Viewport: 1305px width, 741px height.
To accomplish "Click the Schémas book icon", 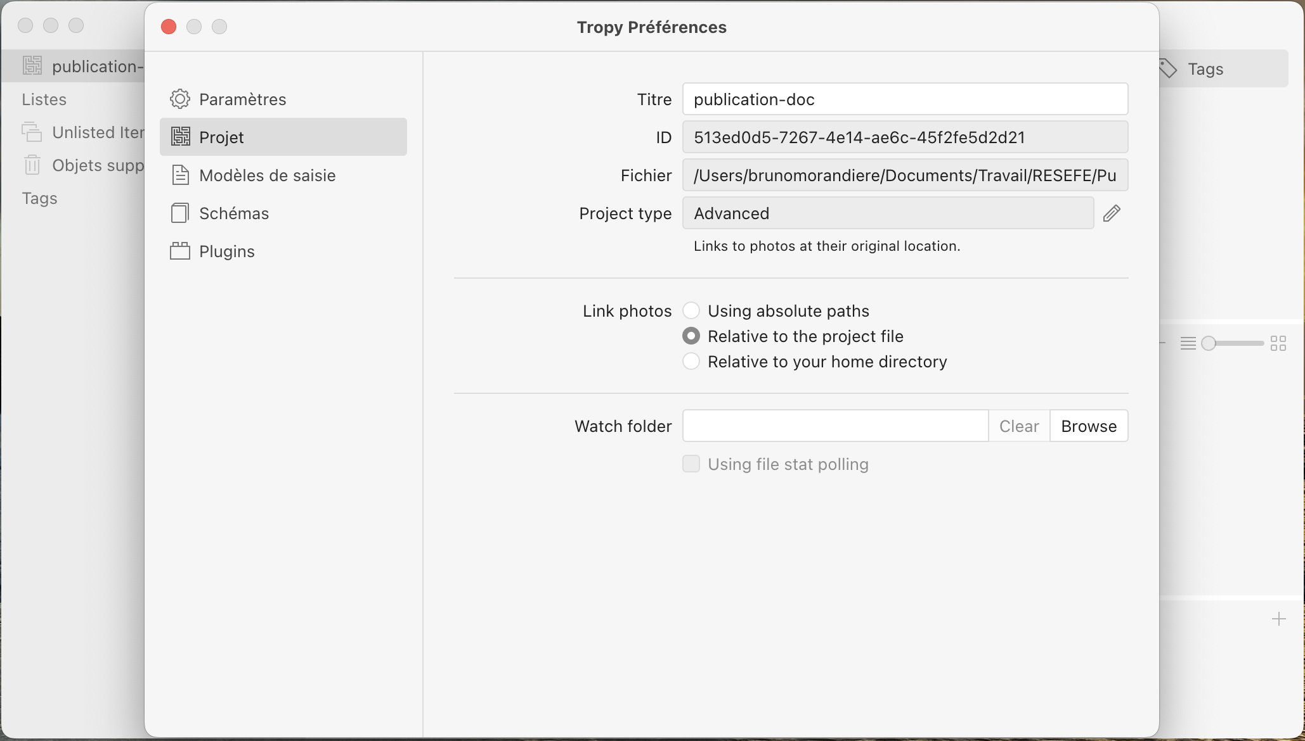I will [x=180, y=213].
